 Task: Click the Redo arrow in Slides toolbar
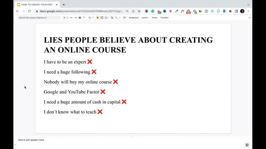[x=76, y=17]
